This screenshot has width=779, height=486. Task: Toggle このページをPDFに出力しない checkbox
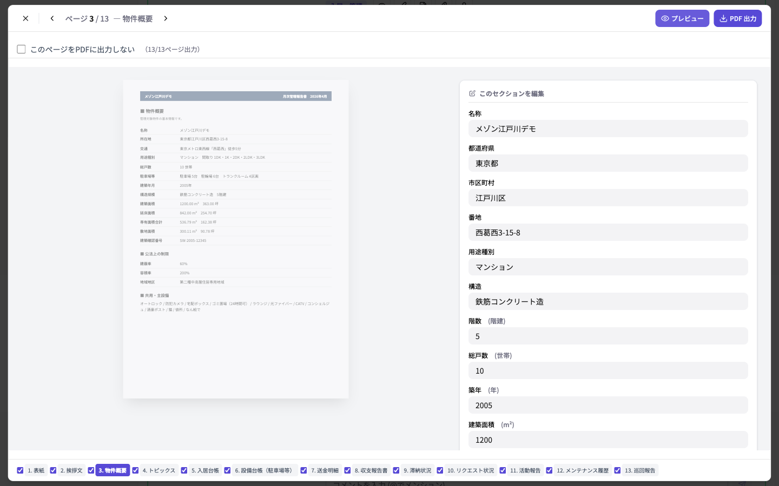[21, 49]
